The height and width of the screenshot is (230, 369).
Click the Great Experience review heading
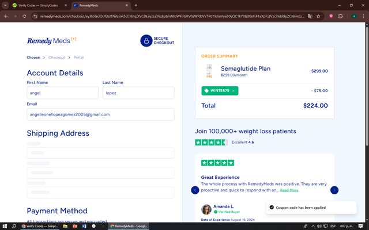(x=220, y=178)
